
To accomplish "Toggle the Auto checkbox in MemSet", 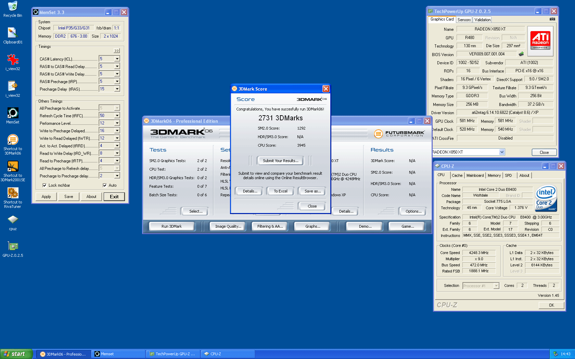I will (105, 185).
